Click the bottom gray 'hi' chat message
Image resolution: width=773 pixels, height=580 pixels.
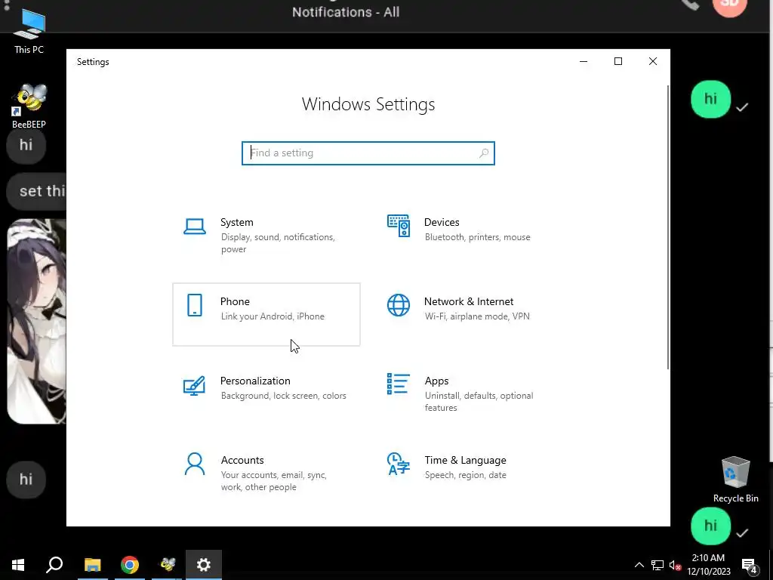[26, 480]
